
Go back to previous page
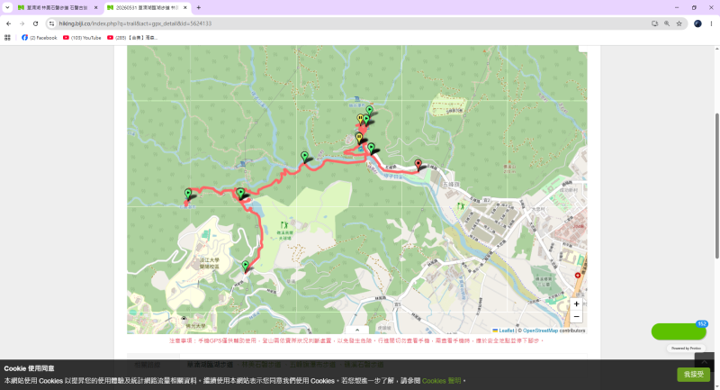pyautogui.click(x=9, y=23)
